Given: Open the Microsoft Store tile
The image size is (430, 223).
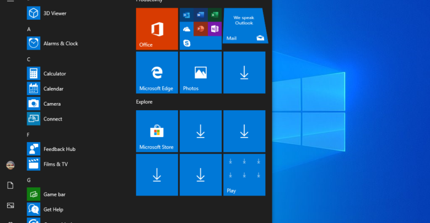Looking at the screenshot, I should click(x=157, y=131).
